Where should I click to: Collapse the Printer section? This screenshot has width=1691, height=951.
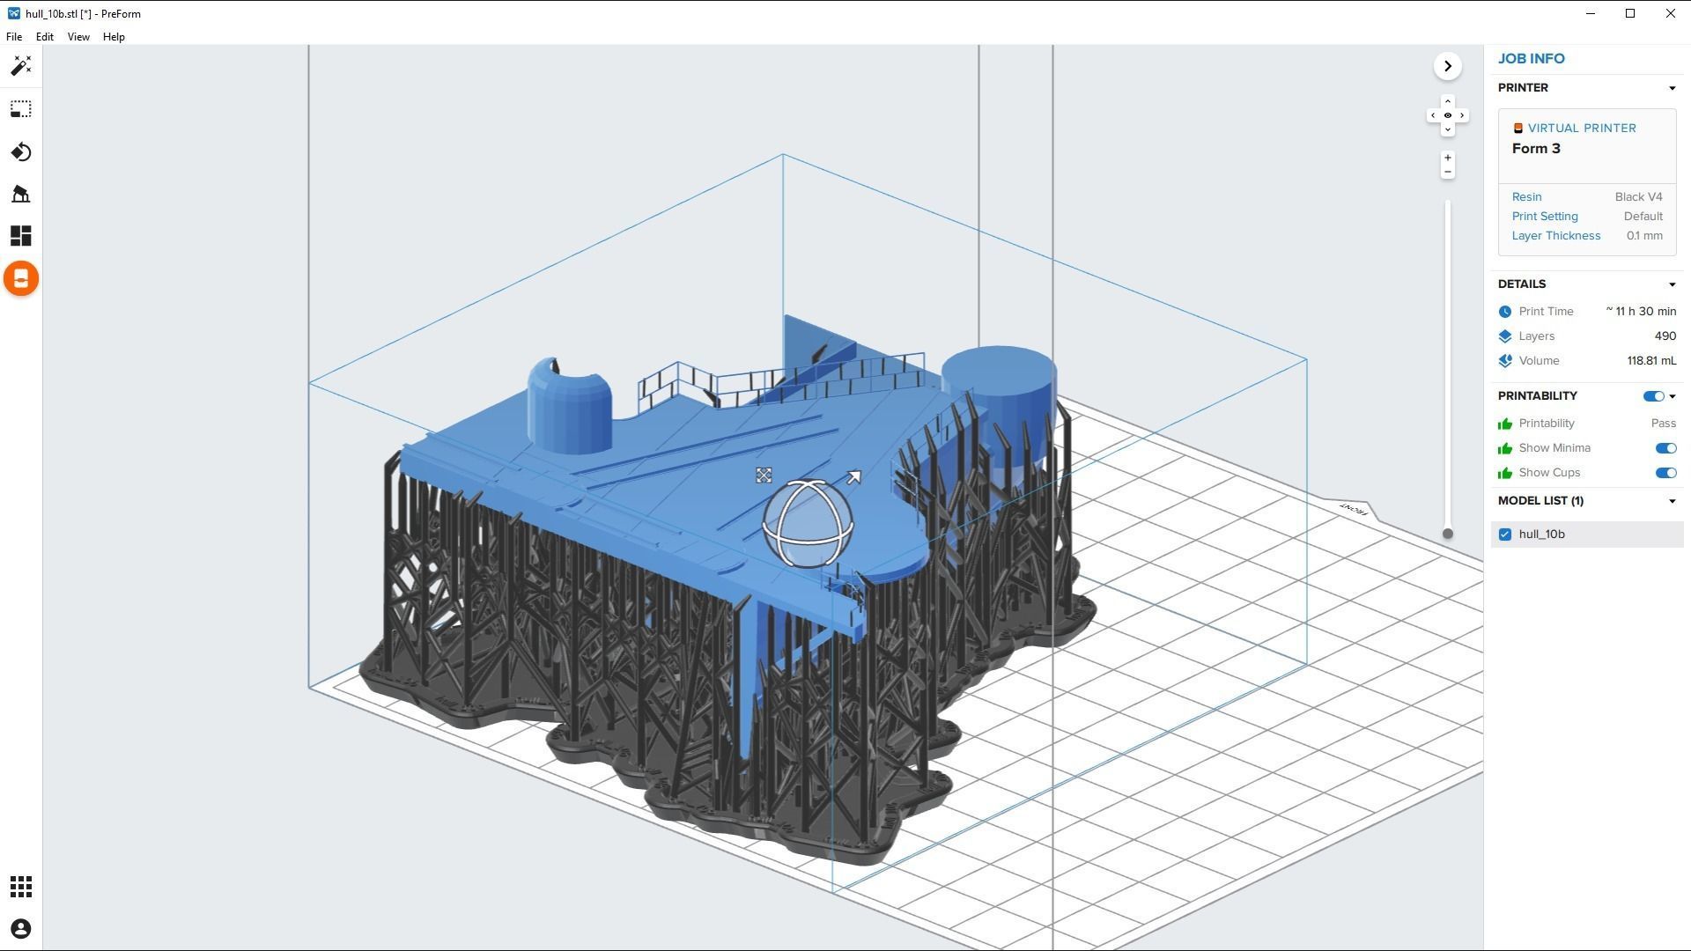[x=1672, y=88]
